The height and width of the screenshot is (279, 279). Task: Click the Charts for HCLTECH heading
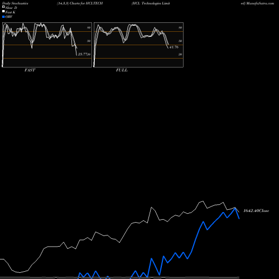pyautogui.click(x=86, y=3)
